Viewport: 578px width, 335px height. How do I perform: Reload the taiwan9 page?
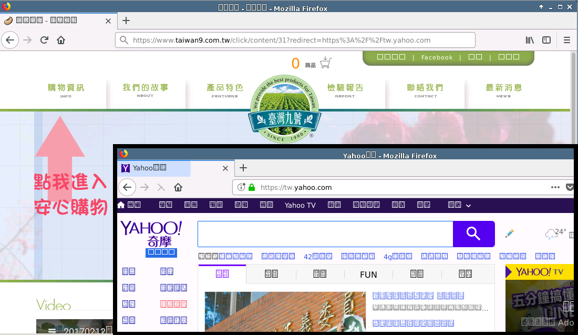[x=44, y=40]
